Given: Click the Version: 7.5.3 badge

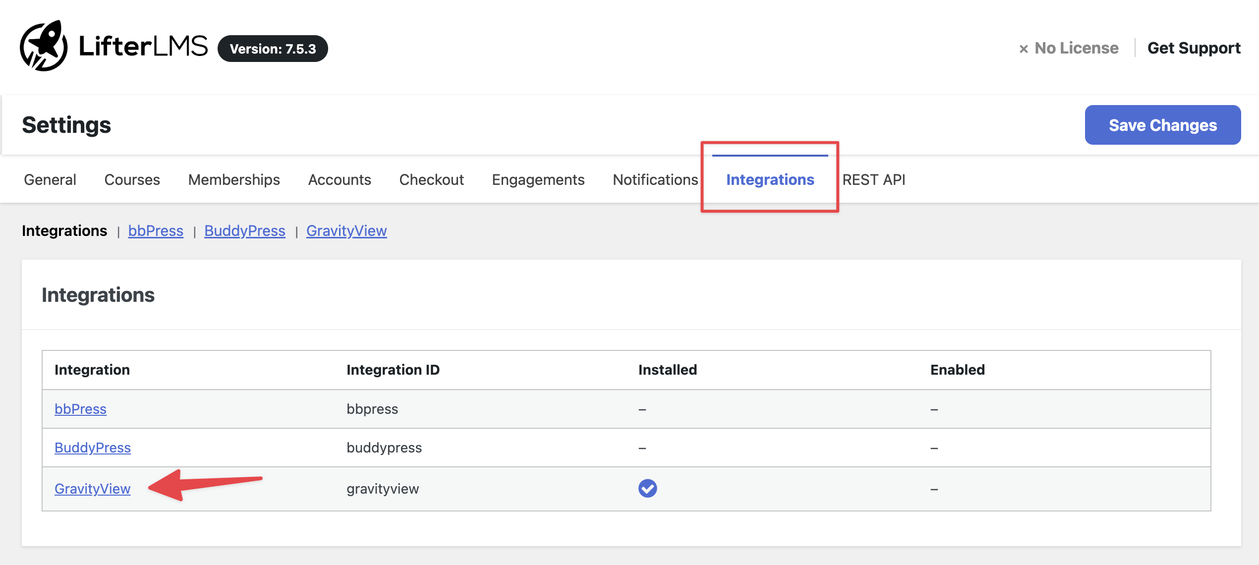Looking at the screenshot, I should pyautogui.click(x=273, y=49).
